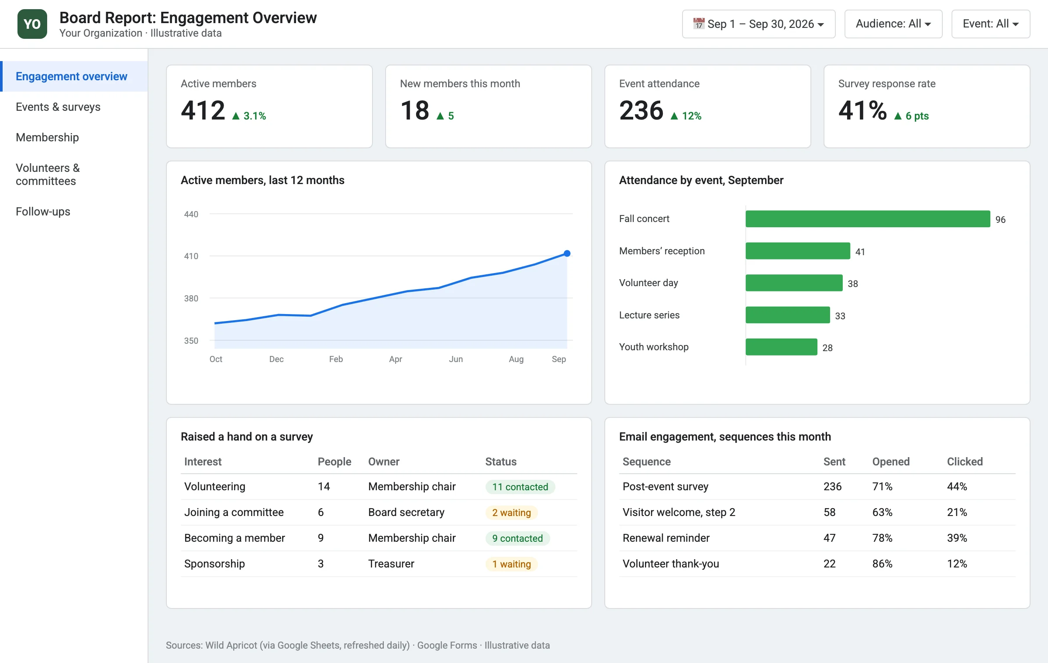
Task: Click the New members this month card
Action: pyautogui.click(x=489, y=106)
